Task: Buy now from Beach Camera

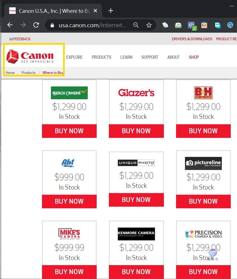Action: pyautogui.click(x=69, y=131)
